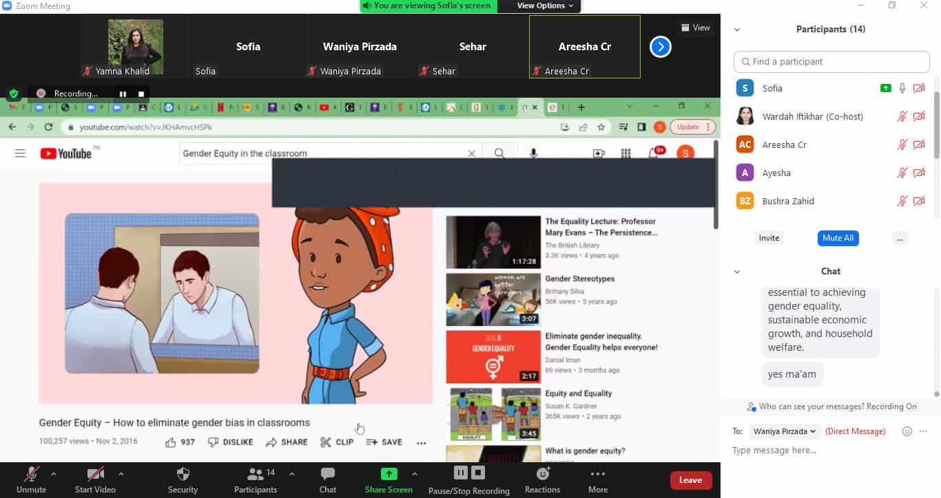
Task: Collapse the Participants (14) panel section
Action: click(737, 30)
